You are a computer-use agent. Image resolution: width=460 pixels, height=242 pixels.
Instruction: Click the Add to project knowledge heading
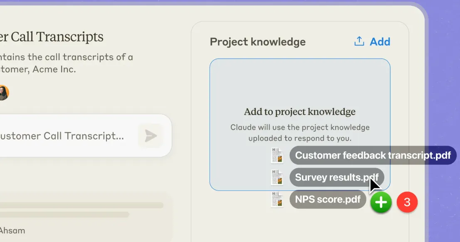(x=299, y=112)
